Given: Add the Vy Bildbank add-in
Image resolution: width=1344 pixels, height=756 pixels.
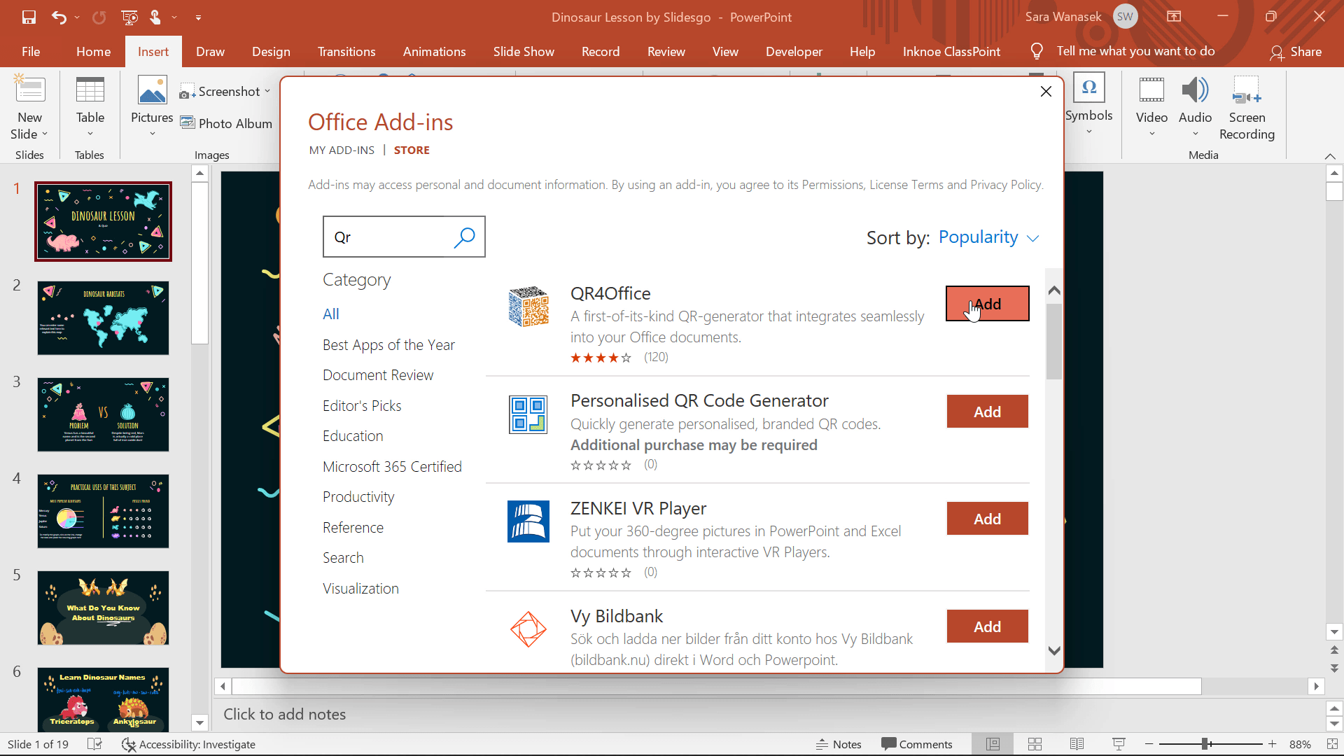Looking at the screenshot, I should [x=987, y=626].
